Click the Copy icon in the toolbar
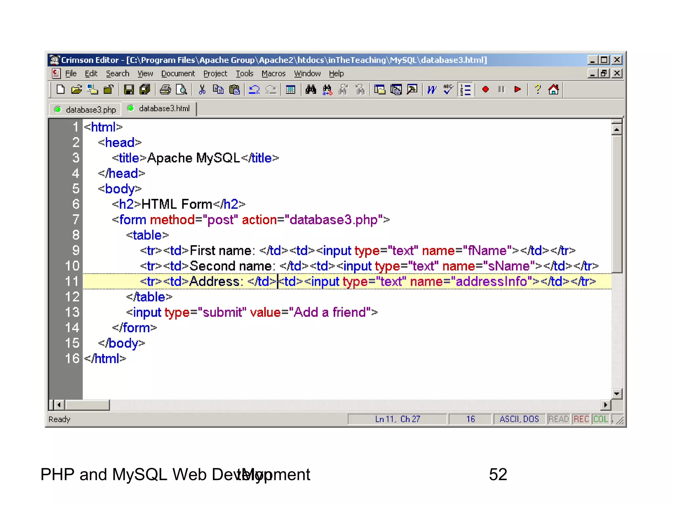This screenshot has width=673, height=505. click(218, 89)
